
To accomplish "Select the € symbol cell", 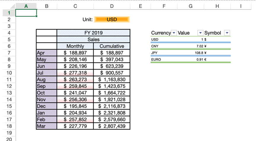I will point(217,60).
